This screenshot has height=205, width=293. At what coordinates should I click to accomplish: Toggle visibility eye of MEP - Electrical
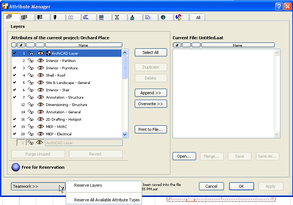pyautogui.click(x=40, y=134)
